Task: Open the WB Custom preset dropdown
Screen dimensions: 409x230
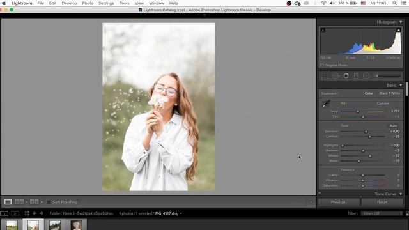Action: pos(383,103)
